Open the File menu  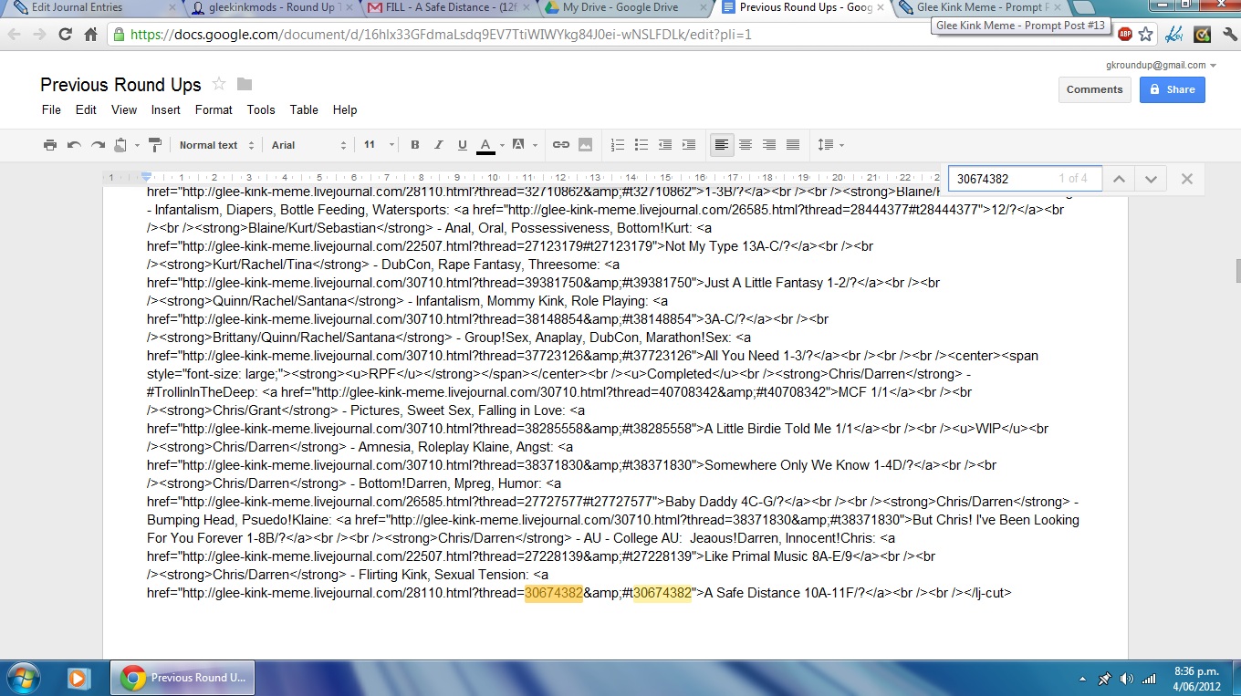click(51, 109)
